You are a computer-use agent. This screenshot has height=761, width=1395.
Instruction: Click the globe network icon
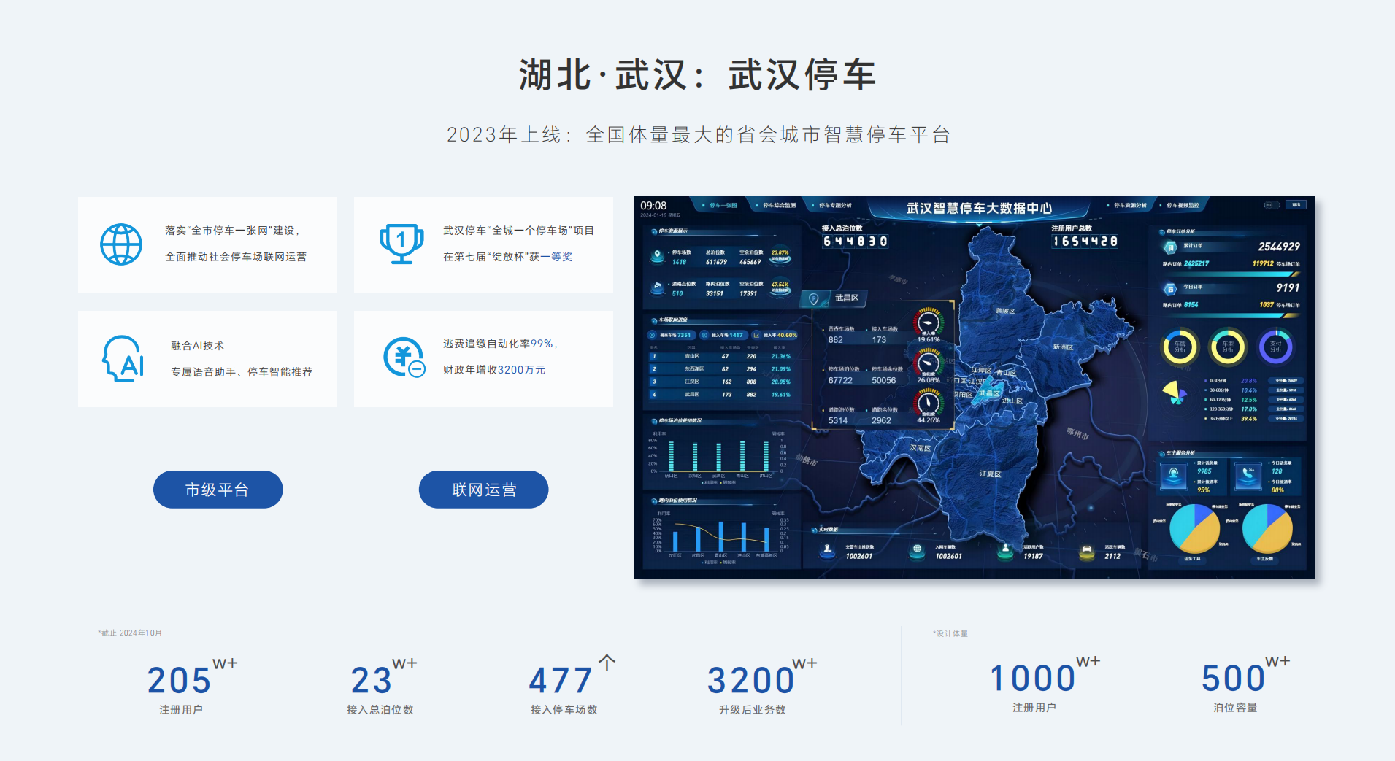[121, 244]
